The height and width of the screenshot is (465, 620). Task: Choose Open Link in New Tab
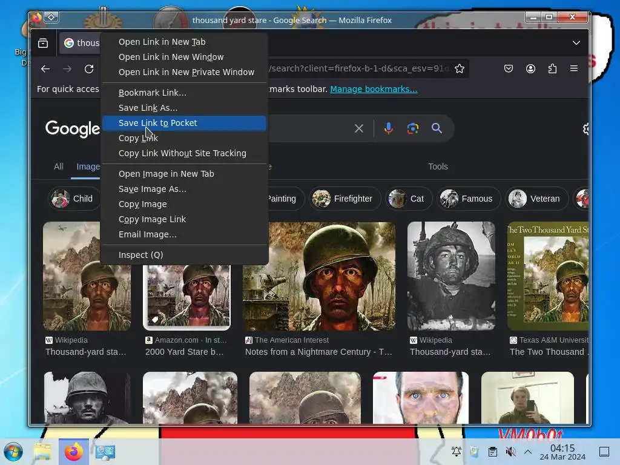pos(184,42)
